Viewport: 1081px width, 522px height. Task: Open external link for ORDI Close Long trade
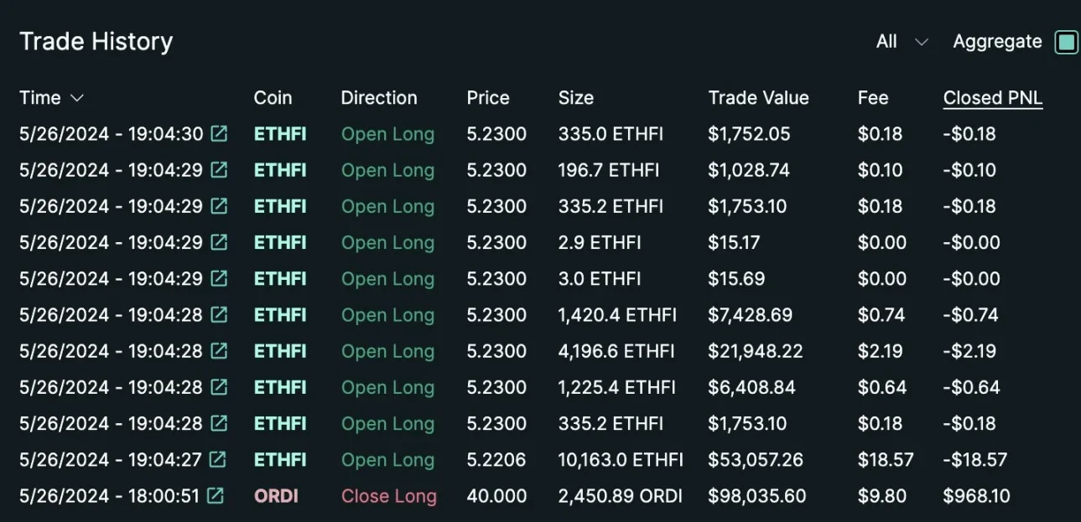pyautogui.click(x=216, y=496)
